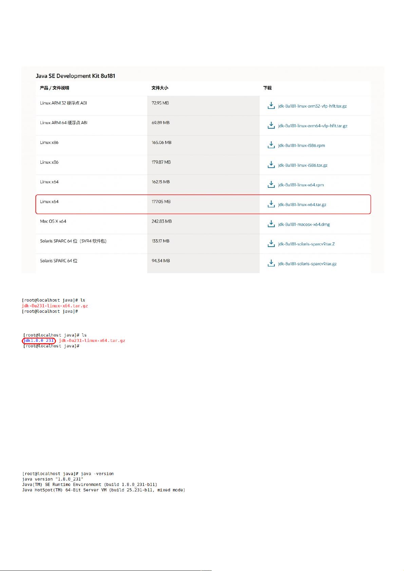The width and height of the screenshot is (404, 571).
Task: Click download icon for jdk-8u181-linux-x64.rpm
Action: 271,184
